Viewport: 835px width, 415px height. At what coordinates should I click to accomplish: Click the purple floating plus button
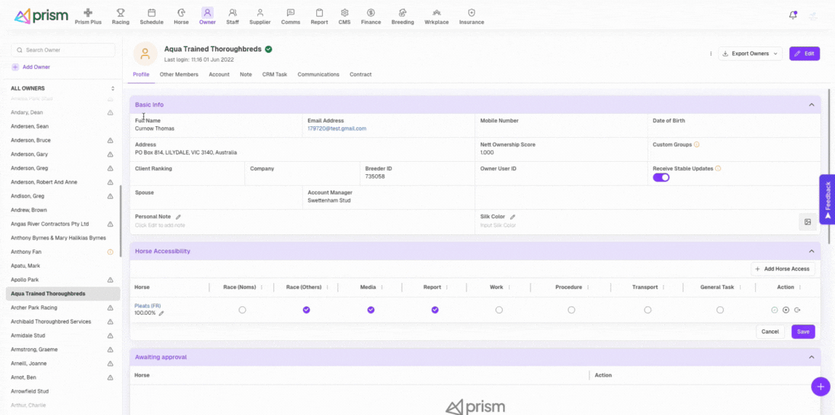820,387
